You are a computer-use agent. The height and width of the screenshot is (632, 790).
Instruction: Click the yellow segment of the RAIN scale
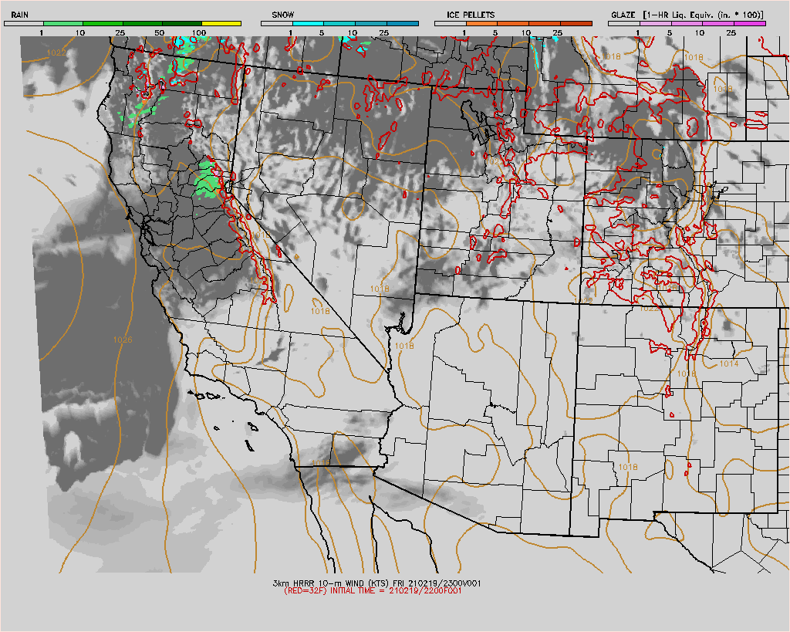[x=221, y=24]
